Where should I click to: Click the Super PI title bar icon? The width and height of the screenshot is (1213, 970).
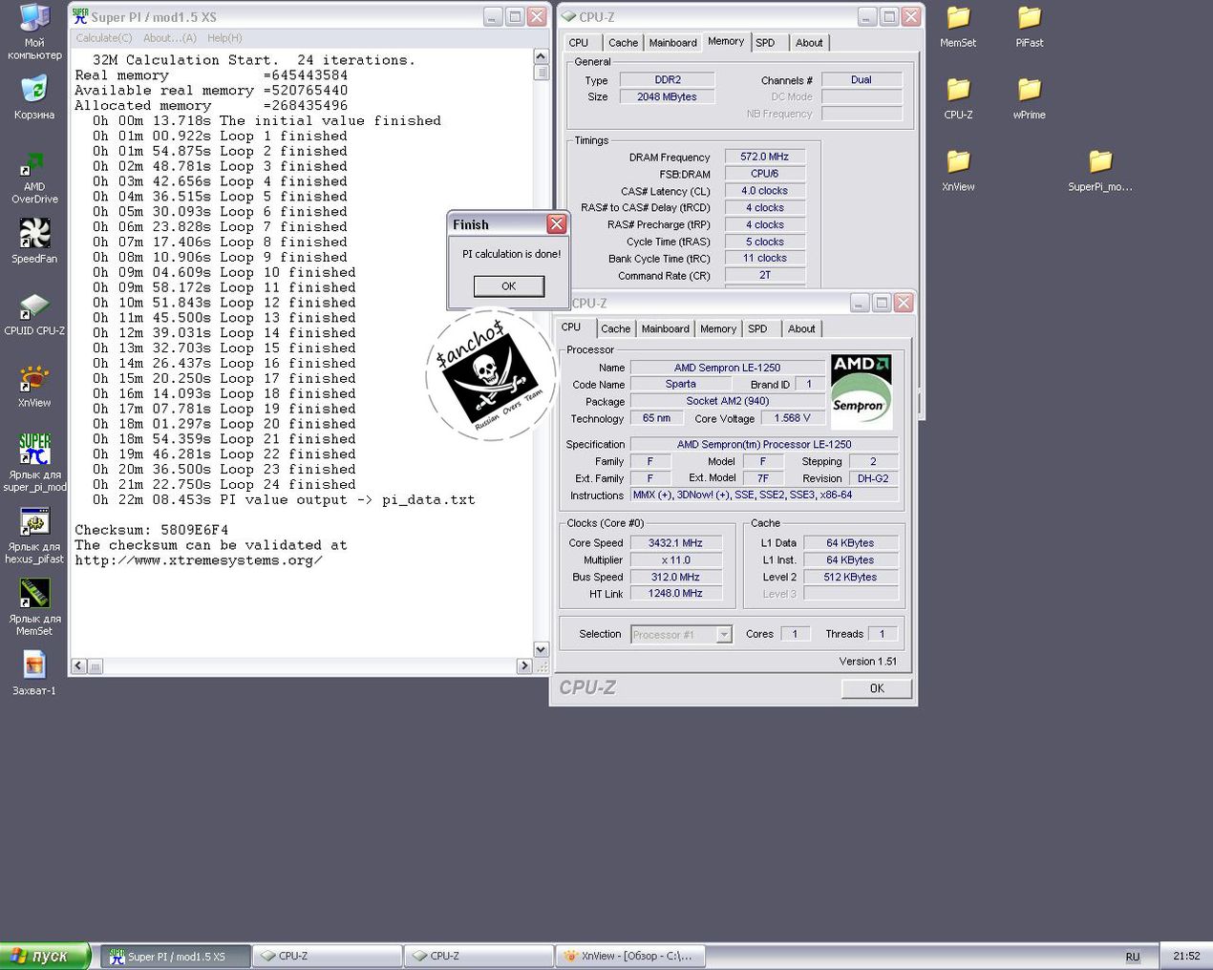pos(80,16)
